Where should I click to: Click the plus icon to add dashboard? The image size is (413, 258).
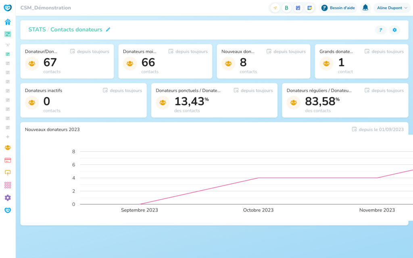(8, 137)
